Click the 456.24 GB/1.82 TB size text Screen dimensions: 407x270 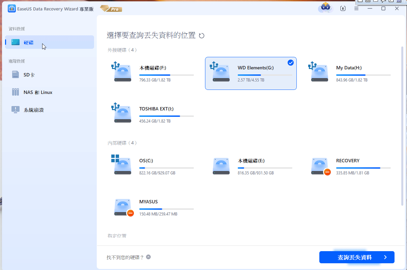[x=155, y=121]
